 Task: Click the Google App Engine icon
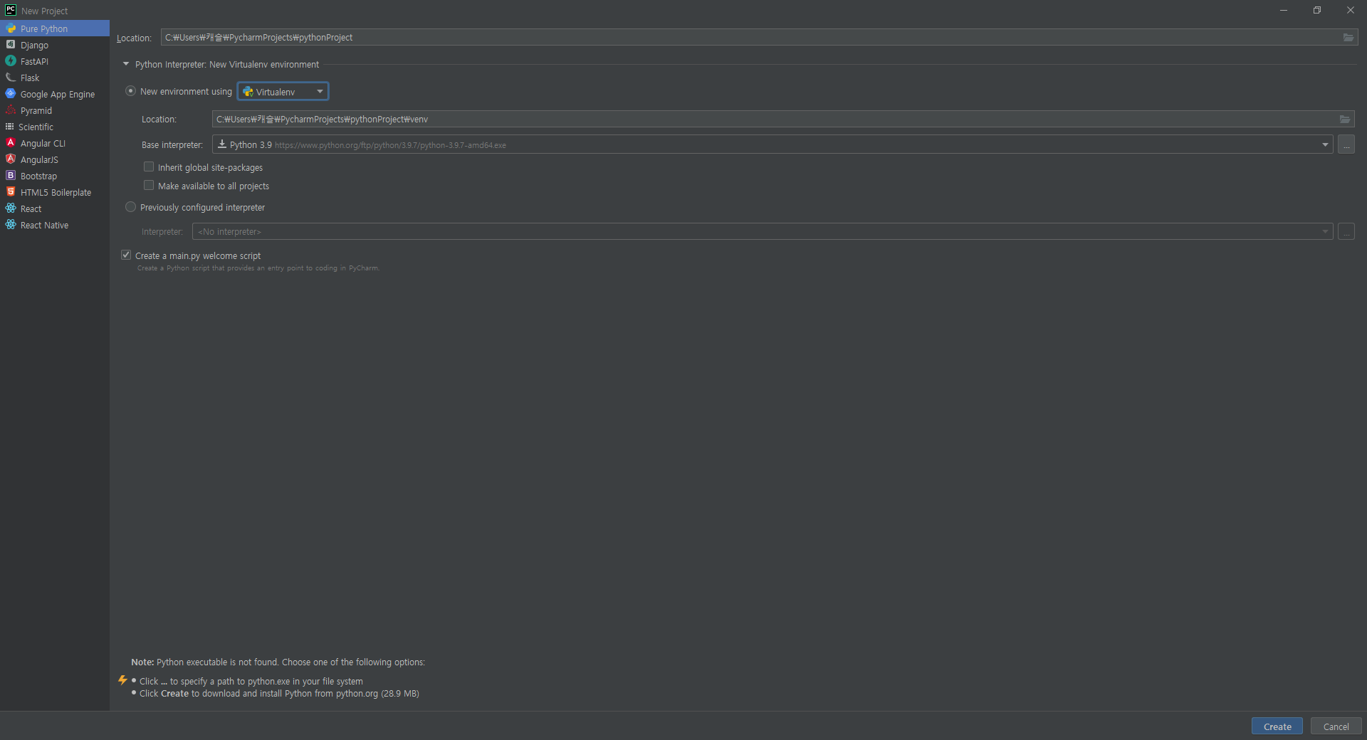pyautogui.click(x=11, y=94)
